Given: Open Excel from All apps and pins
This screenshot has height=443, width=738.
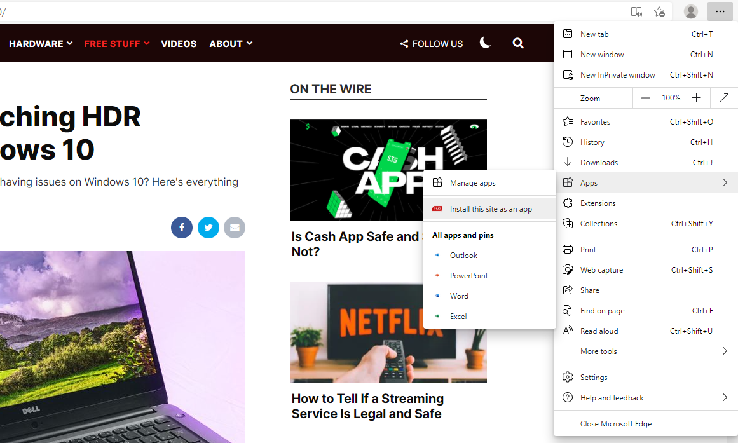Looking at the screenshot, I should click(490, 316).
